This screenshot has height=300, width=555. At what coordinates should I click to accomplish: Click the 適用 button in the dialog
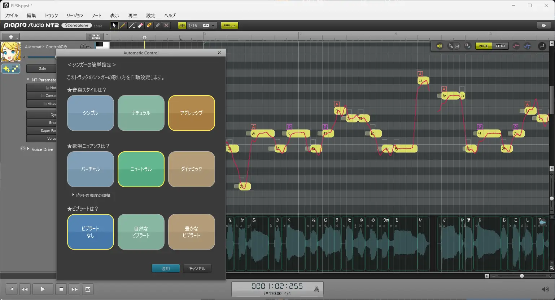[166, 268]
